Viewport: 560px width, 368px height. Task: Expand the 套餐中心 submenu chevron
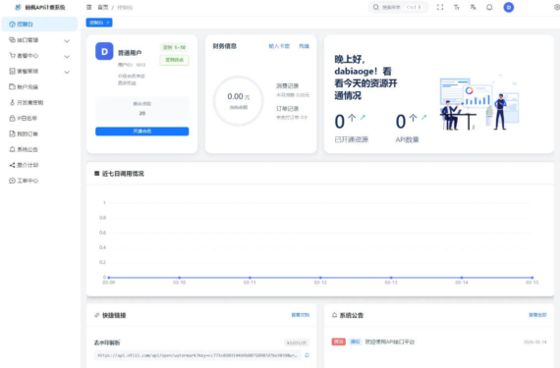coord(67,56)
